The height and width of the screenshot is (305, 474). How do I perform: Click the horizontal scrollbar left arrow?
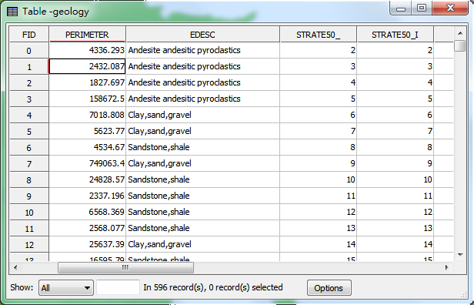15,267
